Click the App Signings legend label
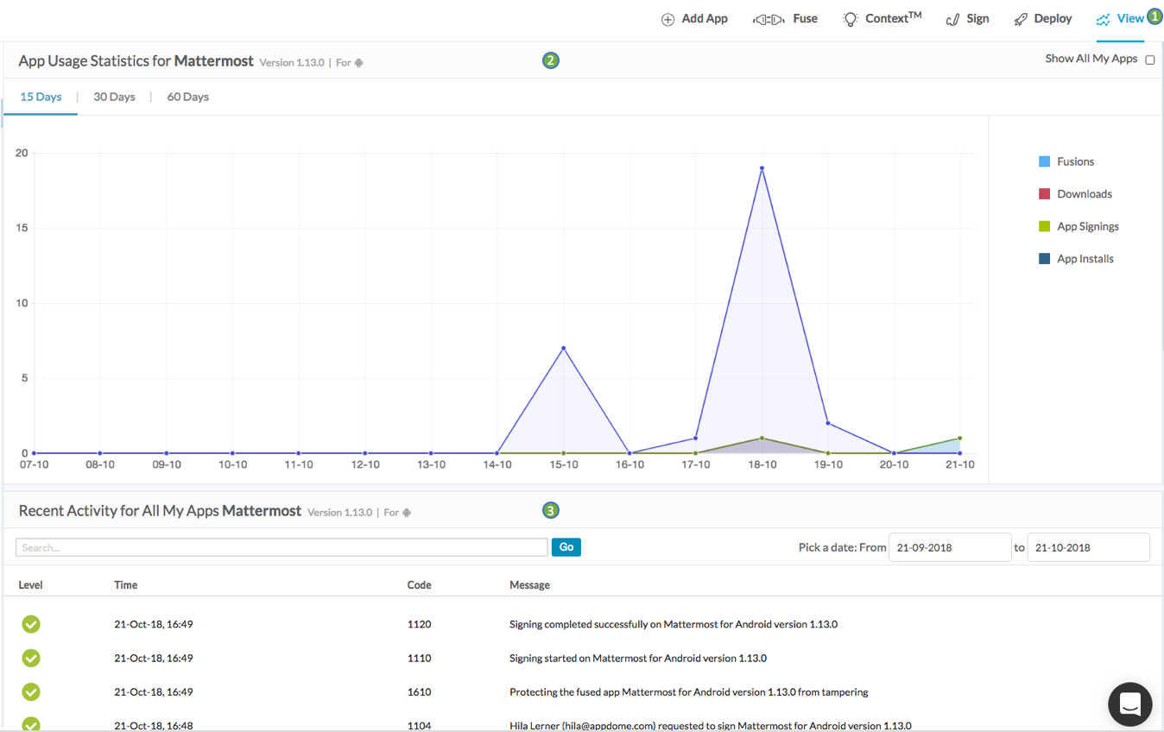Image resolution: width=1164 pixels, height=732 pixels. point(1088,226)
